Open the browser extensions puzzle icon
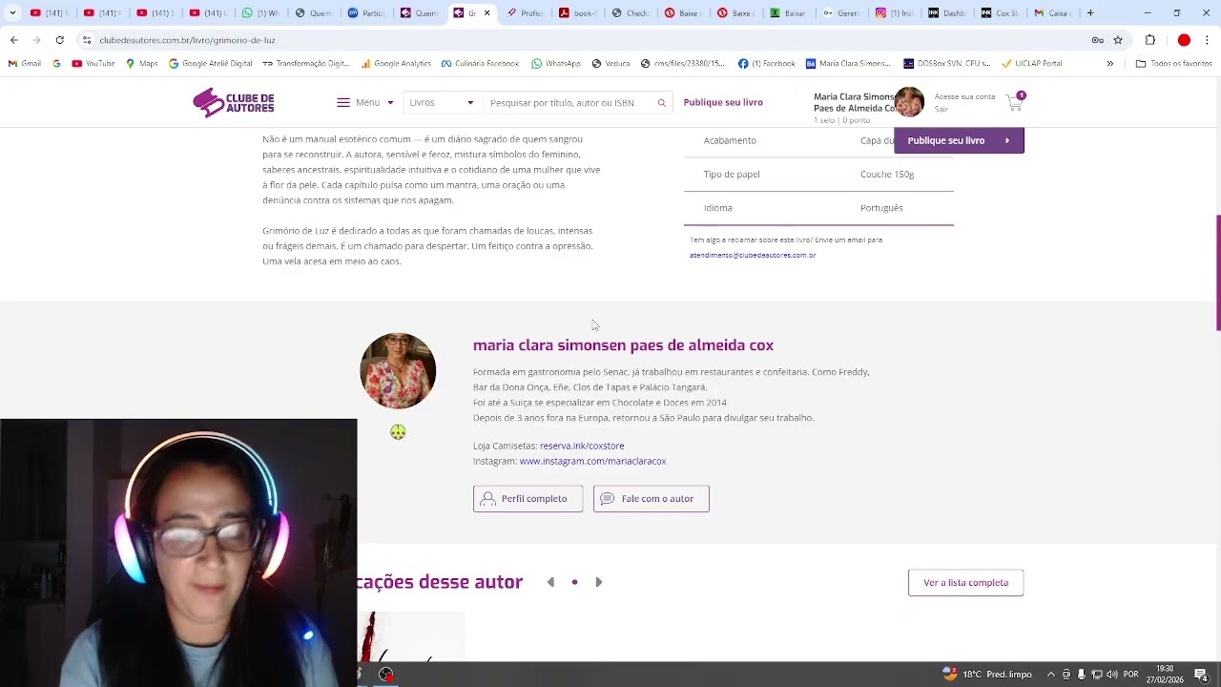The width and height of the screenshot is (1221, 687). pyautogui.click(x=1149, y=40)
